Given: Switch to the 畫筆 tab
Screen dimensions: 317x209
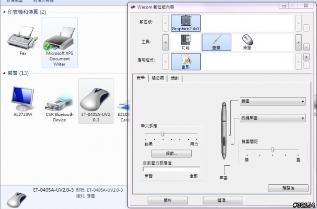Looking at the screenshot, I should [x=141, y=78].
